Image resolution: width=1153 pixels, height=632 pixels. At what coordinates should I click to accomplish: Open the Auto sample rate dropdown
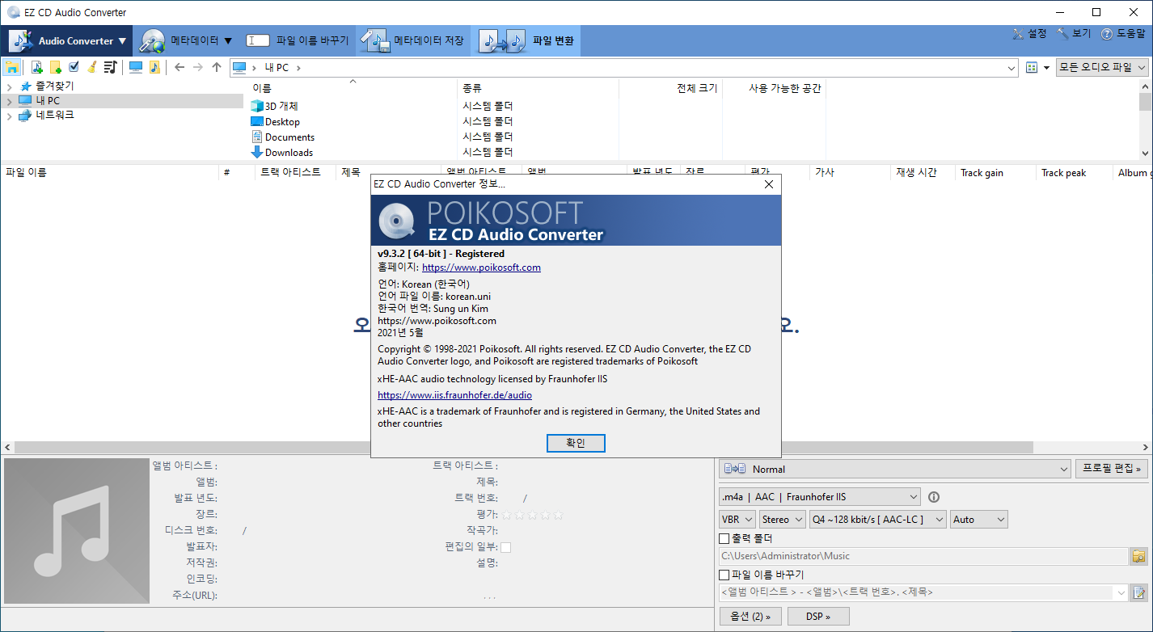coord(979,520)
